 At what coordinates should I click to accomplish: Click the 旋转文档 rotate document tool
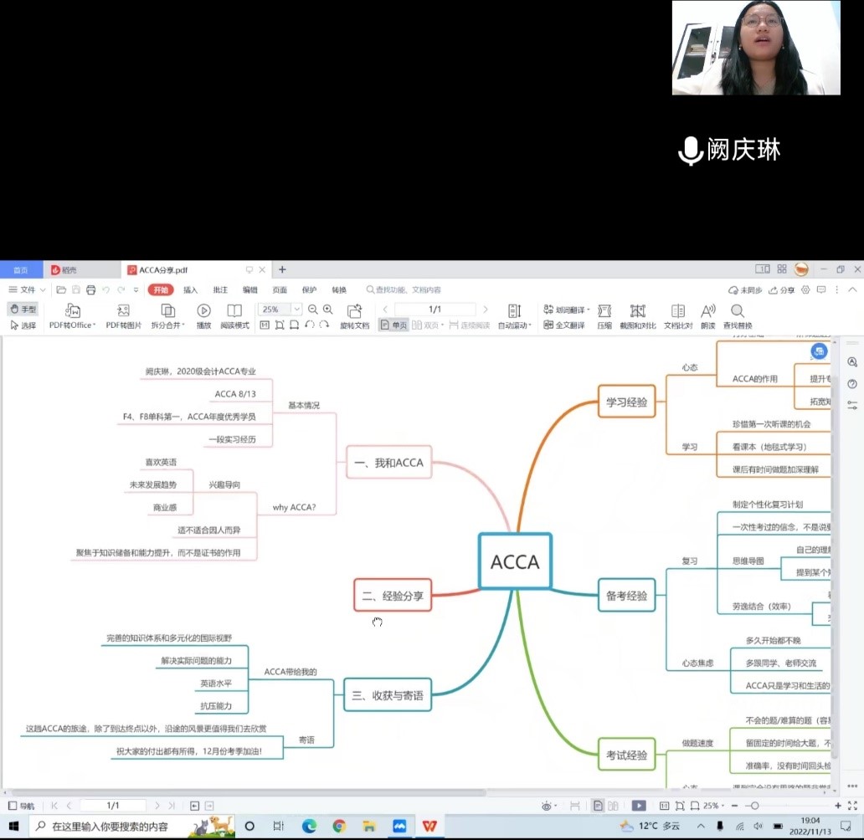(x=354, y=316)
